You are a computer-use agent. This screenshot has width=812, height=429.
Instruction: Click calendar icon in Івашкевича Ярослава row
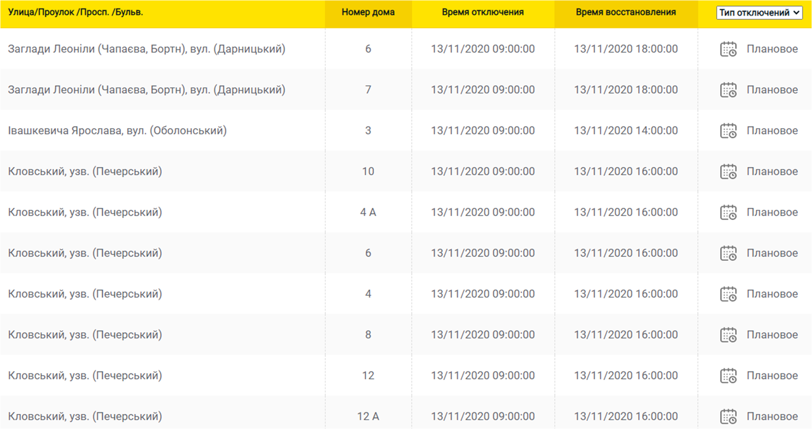728,131
